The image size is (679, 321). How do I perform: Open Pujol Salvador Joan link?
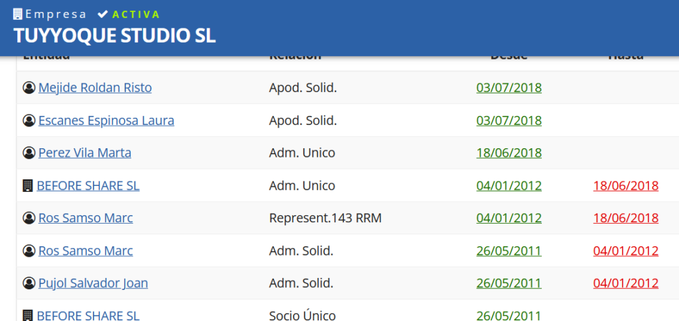93,283
